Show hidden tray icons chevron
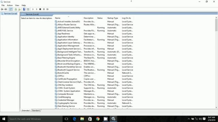Screen dimensions: 218x122 (189, 119)
